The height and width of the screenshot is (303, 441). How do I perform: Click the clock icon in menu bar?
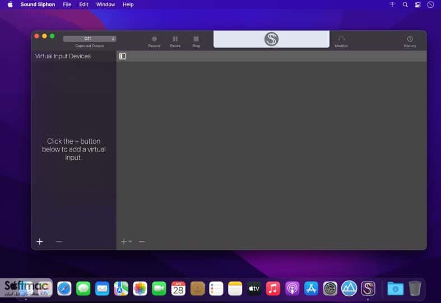430,4
